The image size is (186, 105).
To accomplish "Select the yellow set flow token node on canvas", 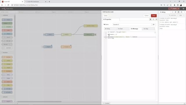I will 91,26.
